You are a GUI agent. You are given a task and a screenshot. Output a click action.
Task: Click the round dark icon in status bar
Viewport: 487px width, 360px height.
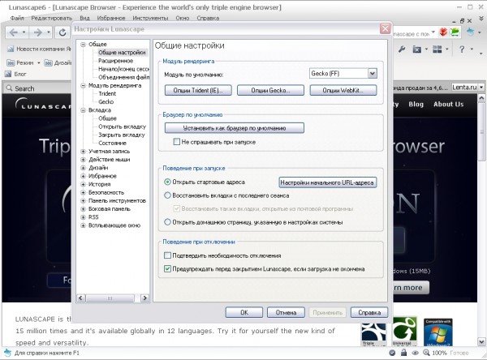click(x=392, y=353)
